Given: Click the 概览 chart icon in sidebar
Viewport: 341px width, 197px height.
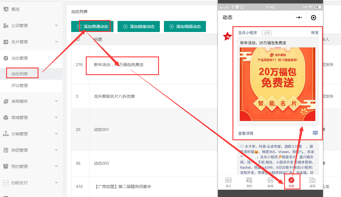Looking at the screenshot, I should [6, 9].
